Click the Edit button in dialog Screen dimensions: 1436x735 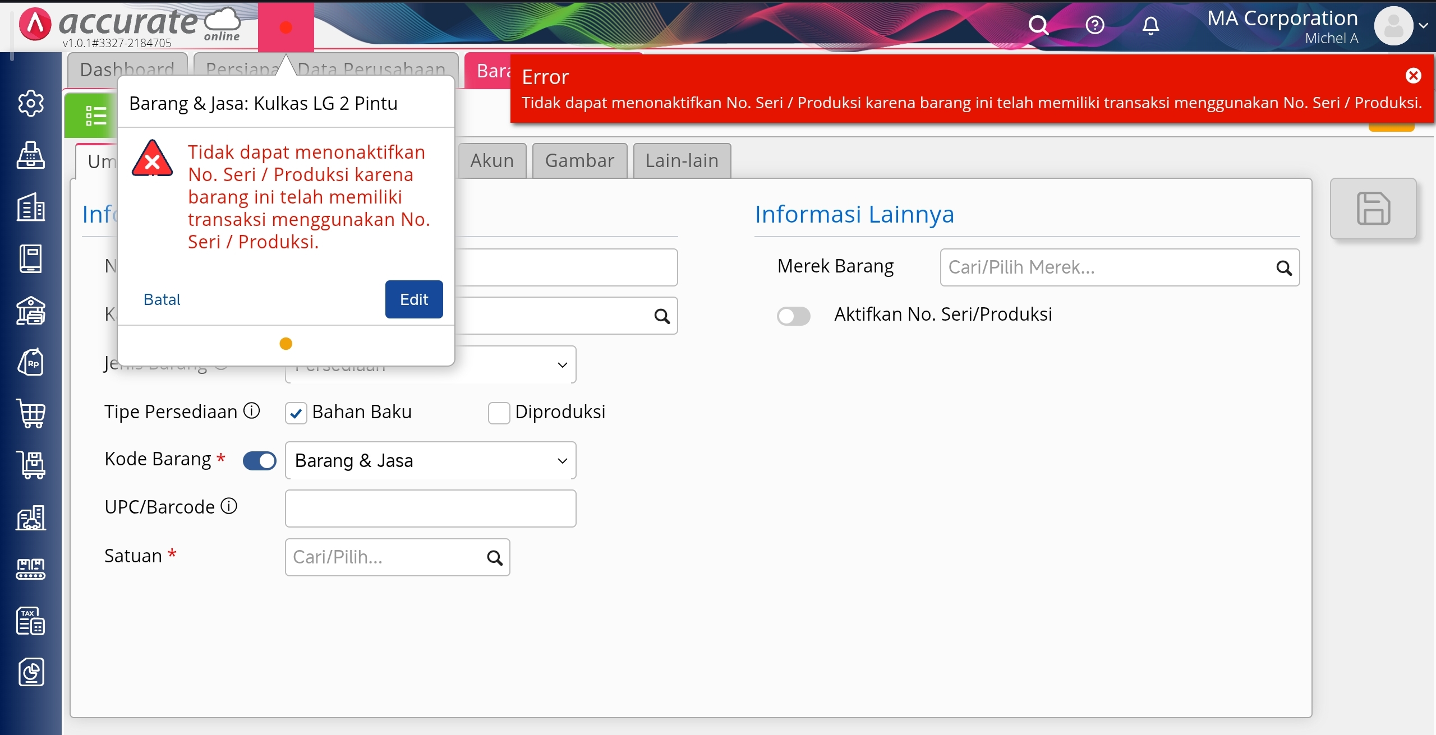coord(413,299)
